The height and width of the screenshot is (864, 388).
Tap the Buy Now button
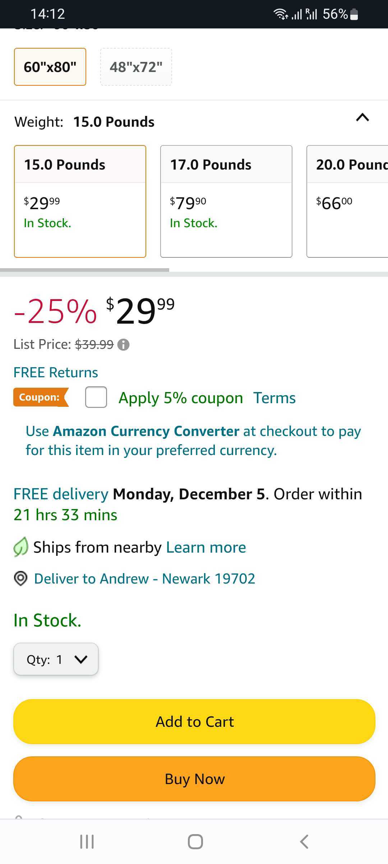(x=194, y=779)
